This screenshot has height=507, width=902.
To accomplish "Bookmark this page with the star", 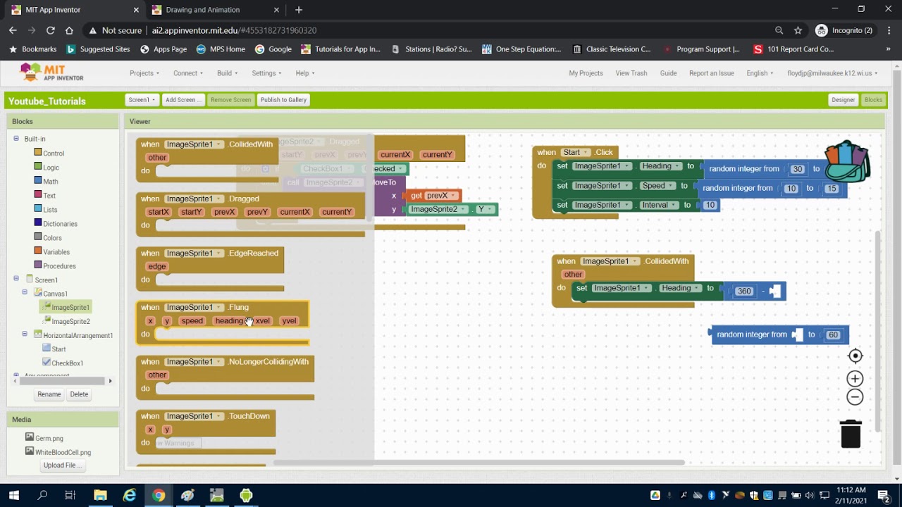I will (x=798, y=30).
